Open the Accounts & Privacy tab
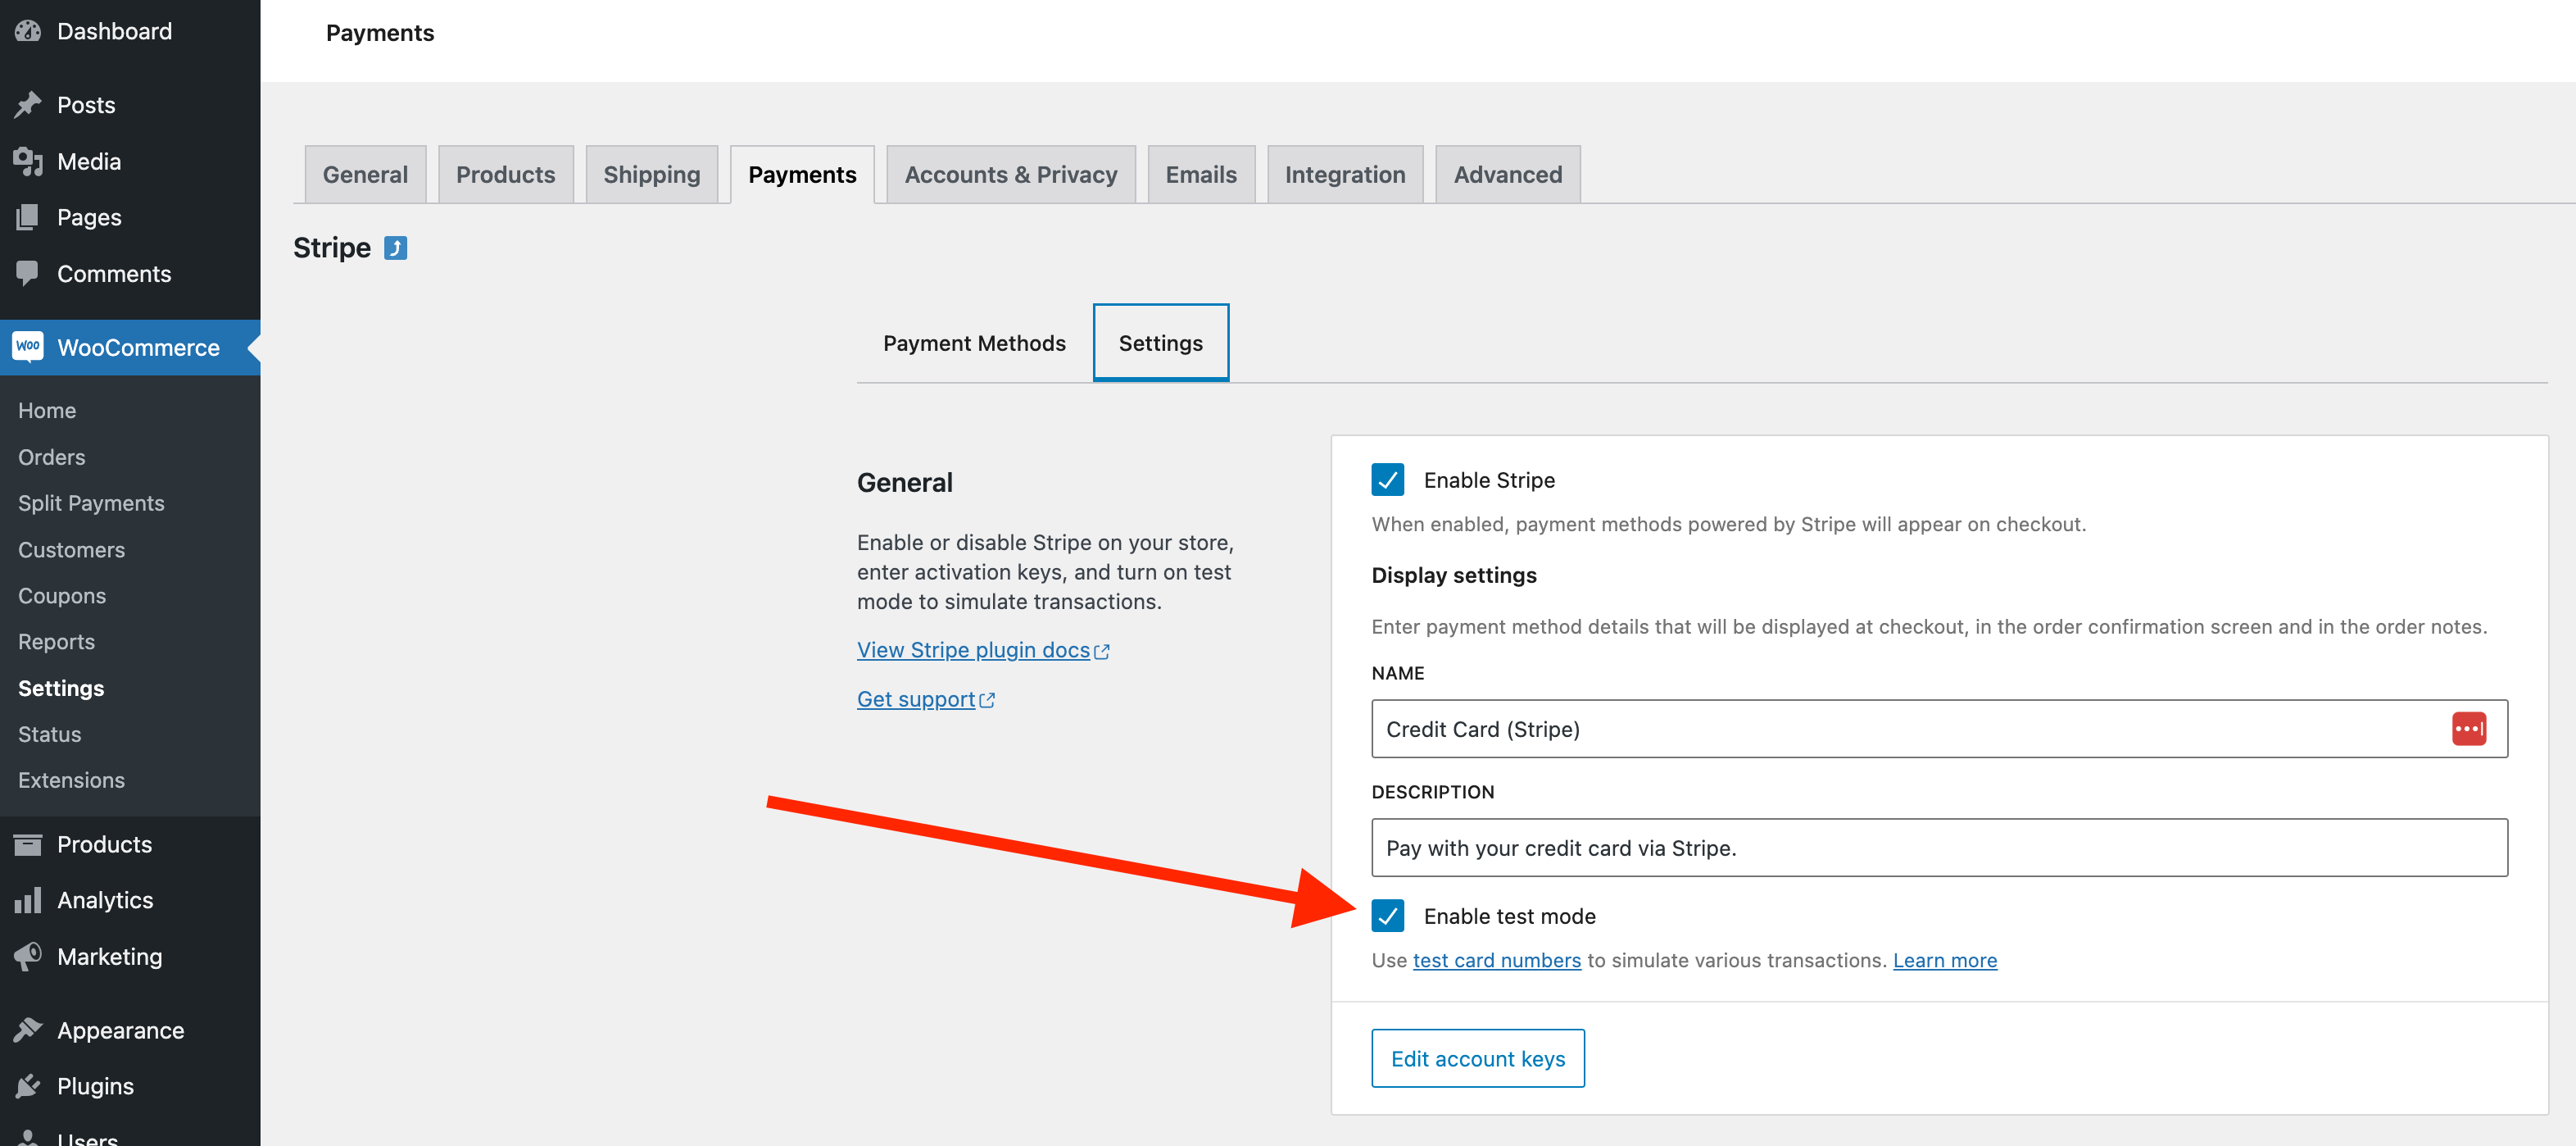This screenshot has width=2576, height=1146. [1010, 174]
